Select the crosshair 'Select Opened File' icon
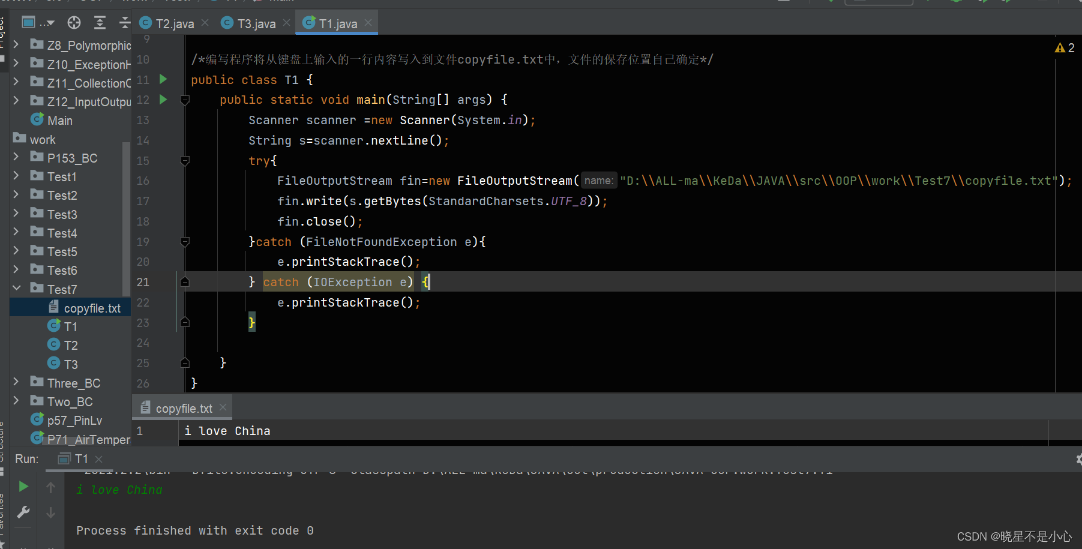Screen dimensions: 1082x549 74,23
